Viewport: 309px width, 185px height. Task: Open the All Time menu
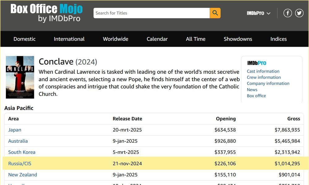point(196,39)
